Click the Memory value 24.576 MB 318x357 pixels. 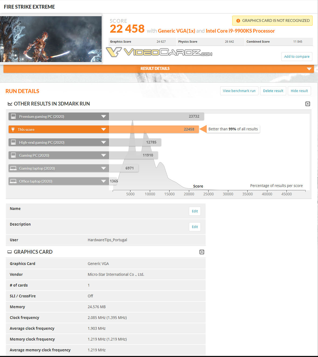pyautogui.click(x=96, y=307)
